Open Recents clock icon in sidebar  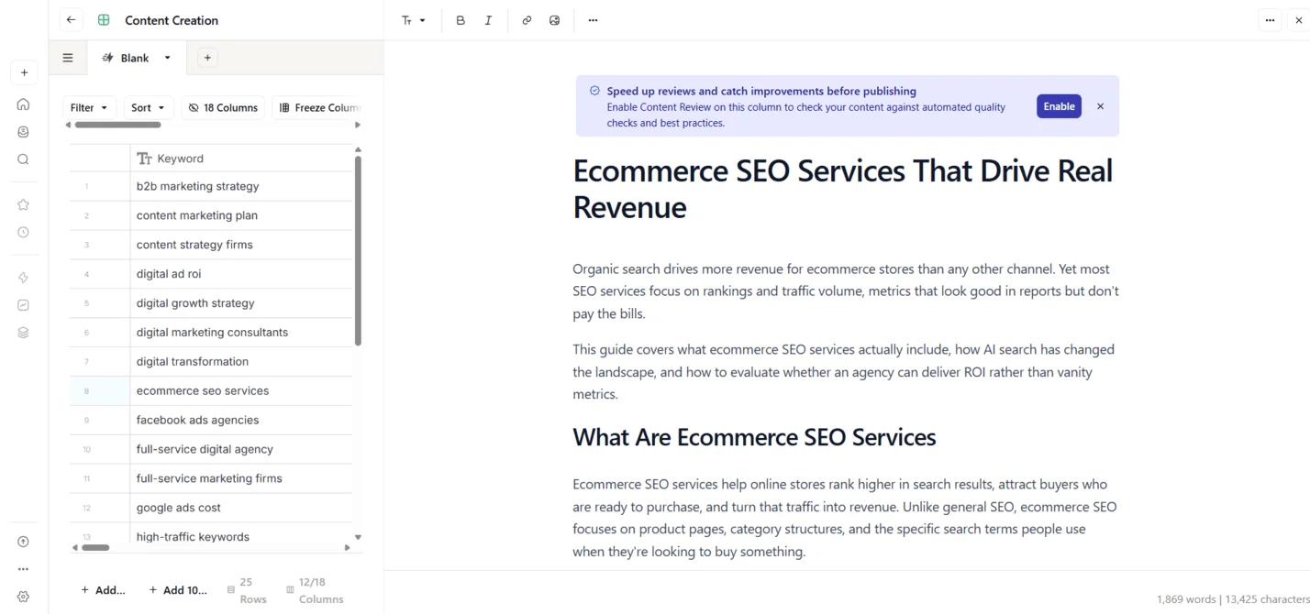(24, 233)
